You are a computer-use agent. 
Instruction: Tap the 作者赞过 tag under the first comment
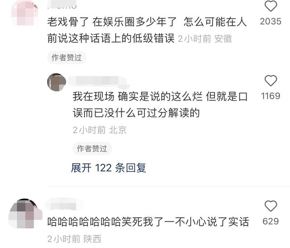[67, 58]
